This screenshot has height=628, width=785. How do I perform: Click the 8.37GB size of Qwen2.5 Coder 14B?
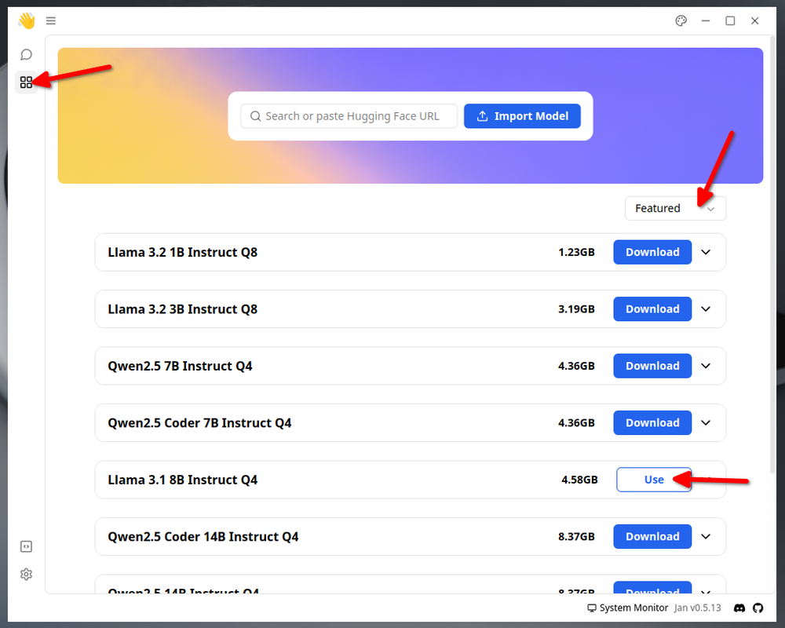(x=576, y=536)
